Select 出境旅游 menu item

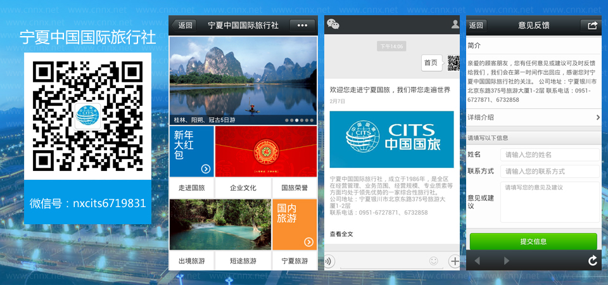coord(191,261)
